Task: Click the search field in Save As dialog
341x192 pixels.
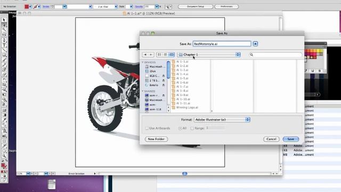Action: [x=275, y=54]
